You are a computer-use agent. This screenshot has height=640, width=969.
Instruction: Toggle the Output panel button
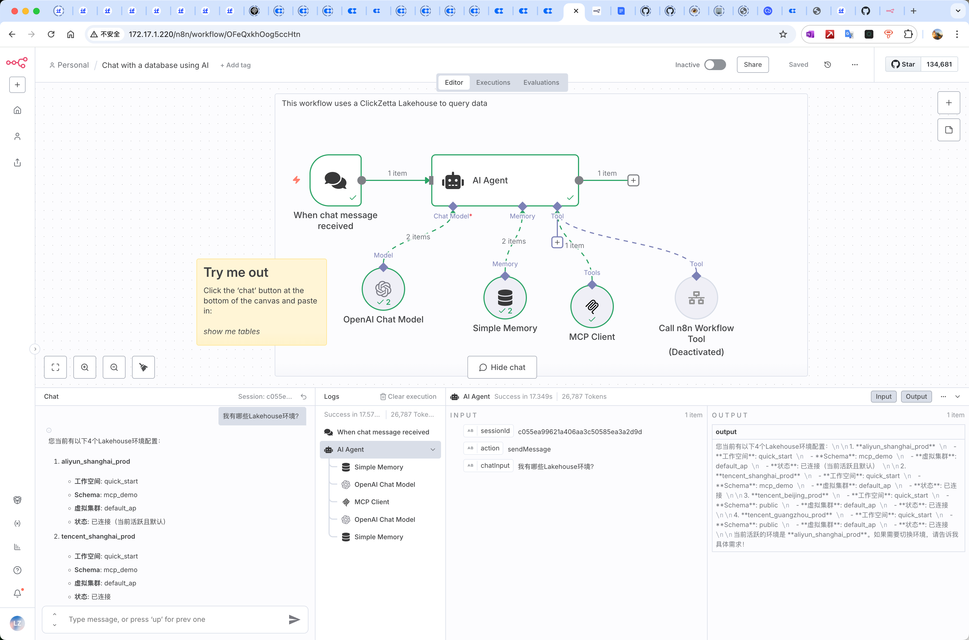(x=916, y=396)
